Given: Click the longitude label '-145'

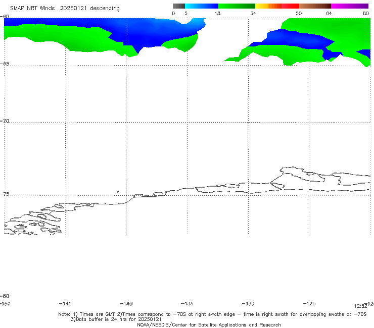Looking at the screenshot, I should point(65,304).
